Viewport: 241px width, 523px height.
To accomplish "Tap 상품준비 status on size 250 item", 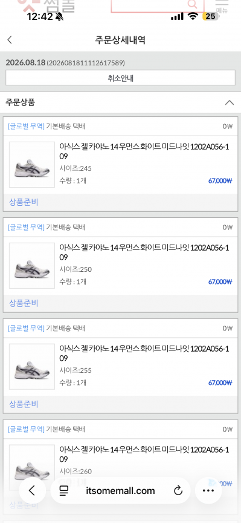I will (x=24, y=303).
